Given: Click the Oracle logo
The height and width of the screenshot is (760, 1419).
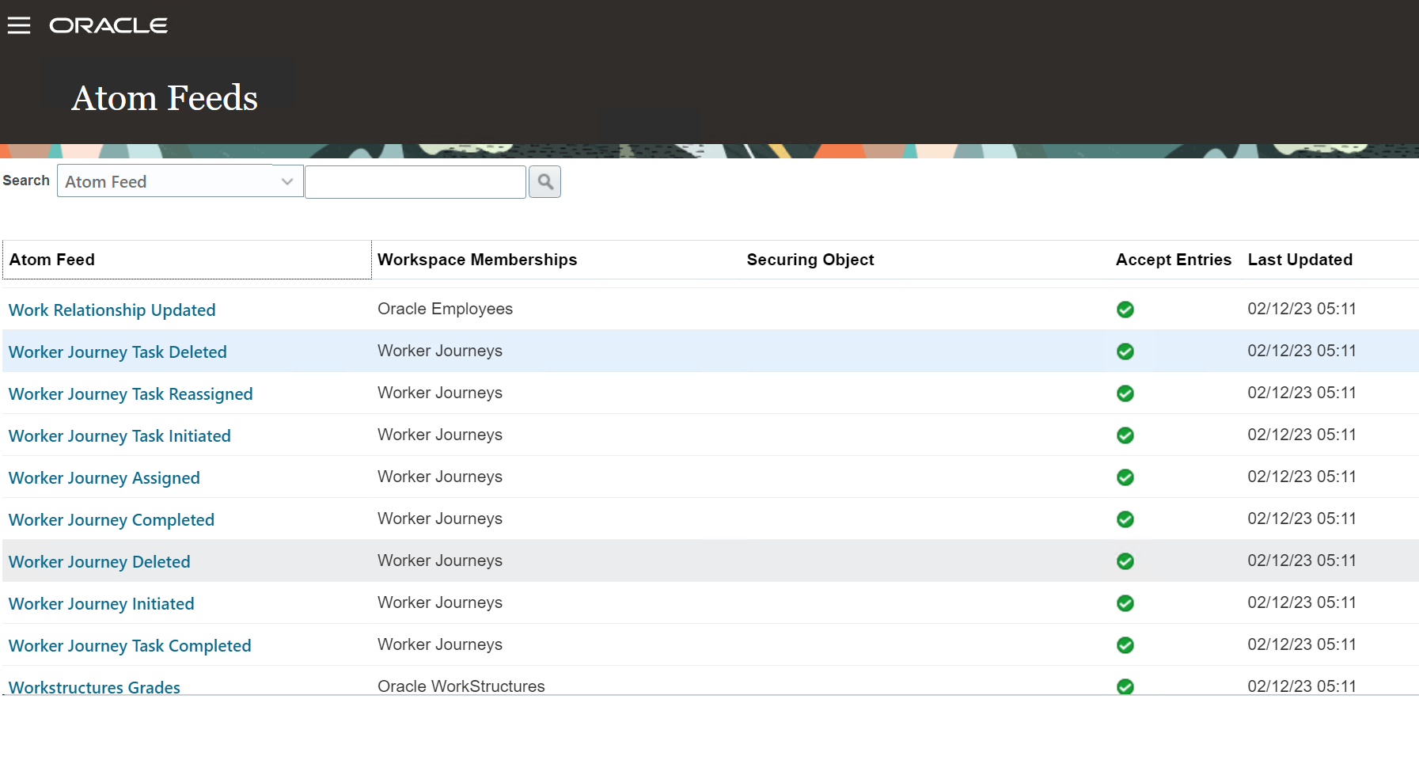Looking at the screenshot, I should (108, 25).
